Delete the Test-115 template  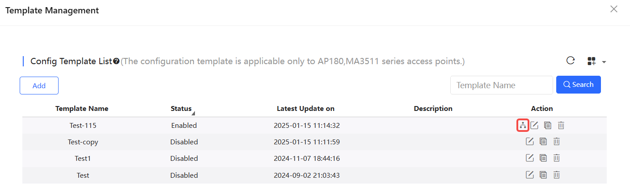pos(561,126)
